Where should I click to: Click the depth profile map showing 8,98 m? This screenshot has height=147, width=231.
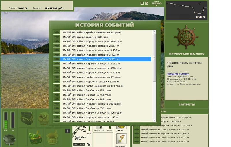(187, 10)
